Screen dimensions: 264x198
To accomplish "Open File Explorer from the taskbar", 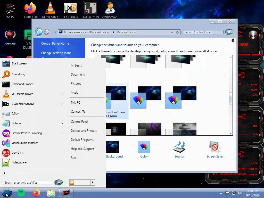I will click(51, 193).
